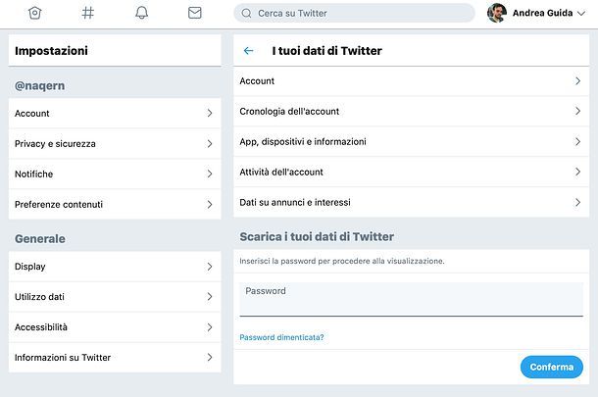Open Accessibilità settings
The width and height of the screenshot is (598, 397).
115,327
